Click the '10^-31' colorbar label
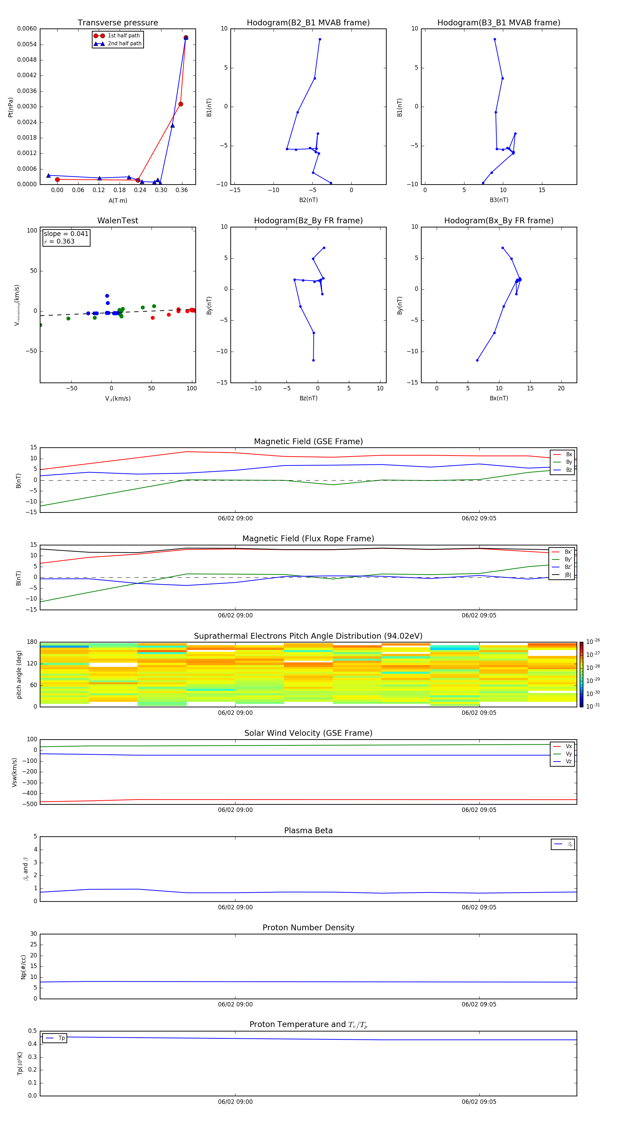This screenshot has width=617, height=1132. (x=593, y=706)
